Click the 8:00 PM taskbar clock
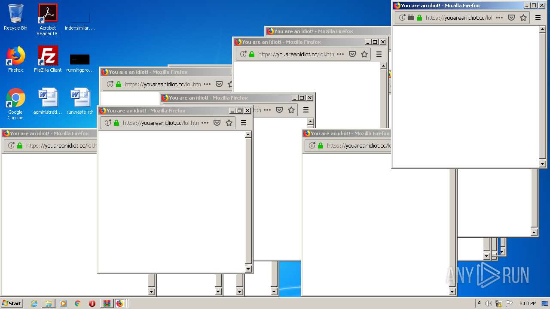Viewport: 550px width, 309px height. click(x=528, y=303)
